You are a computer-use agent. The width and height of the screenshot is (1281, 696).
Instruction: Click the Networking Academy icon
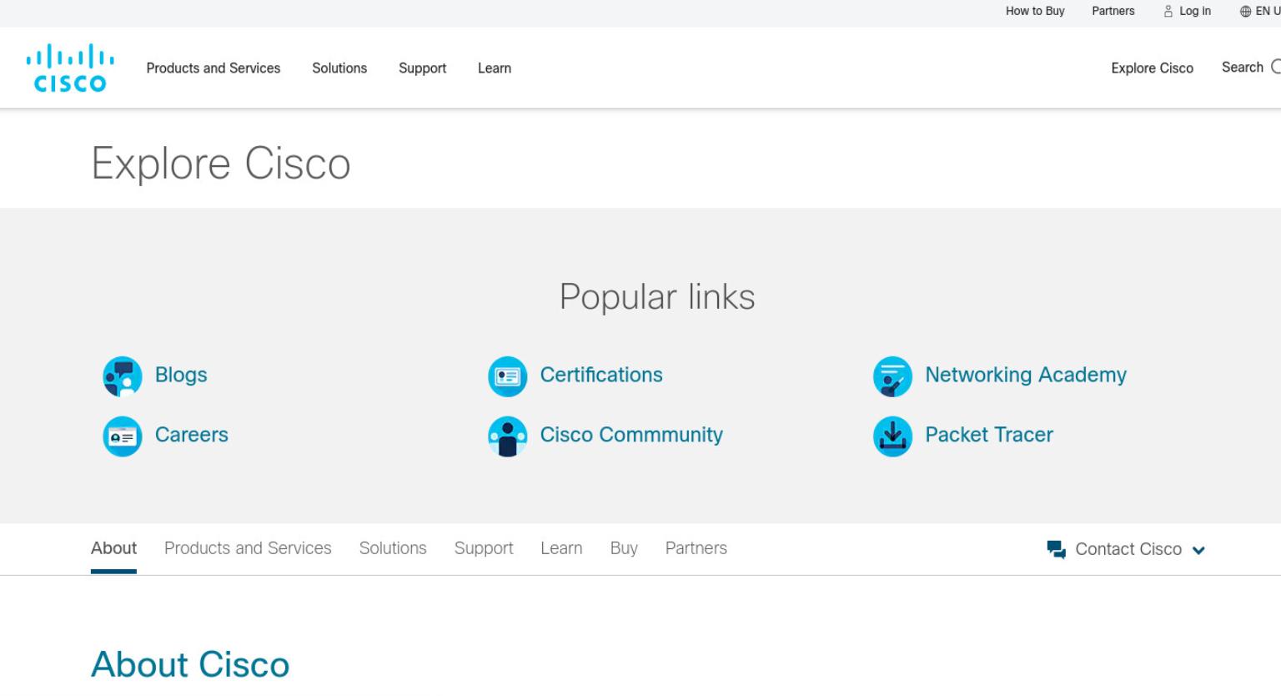coord(893,376)
